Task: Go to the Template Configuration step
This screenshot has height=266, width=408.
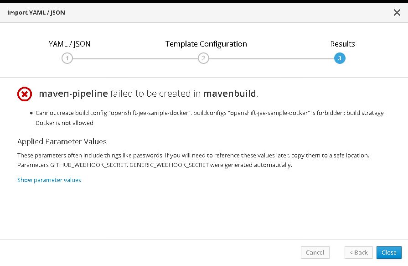Action: coord(206,44)
